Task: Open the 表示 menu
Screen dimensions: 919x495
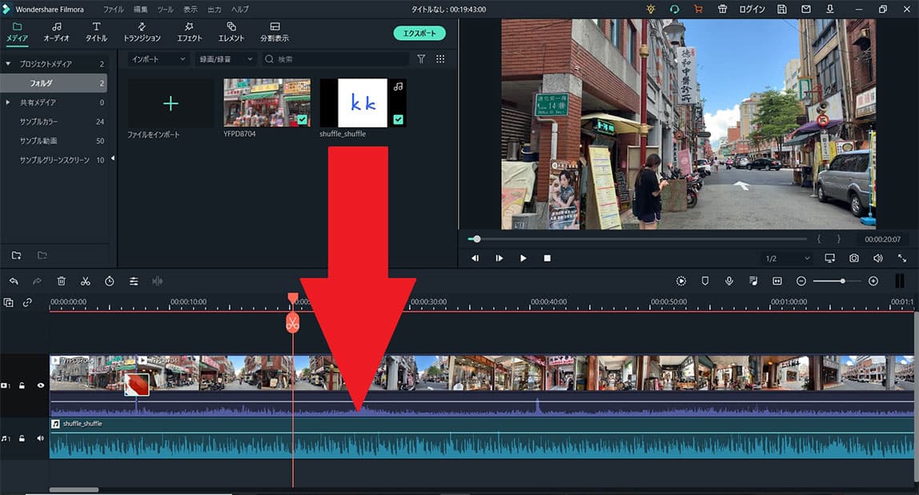Action: coord(191,10)
